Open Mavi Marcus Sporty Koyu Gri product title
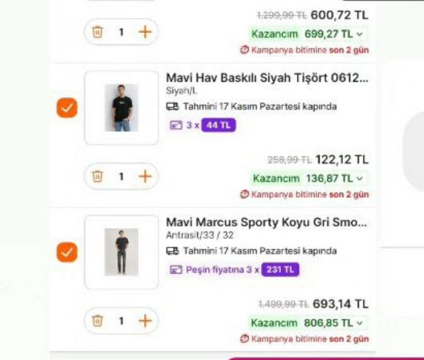This screenshot has width=424, height=360. coord(266,222)
